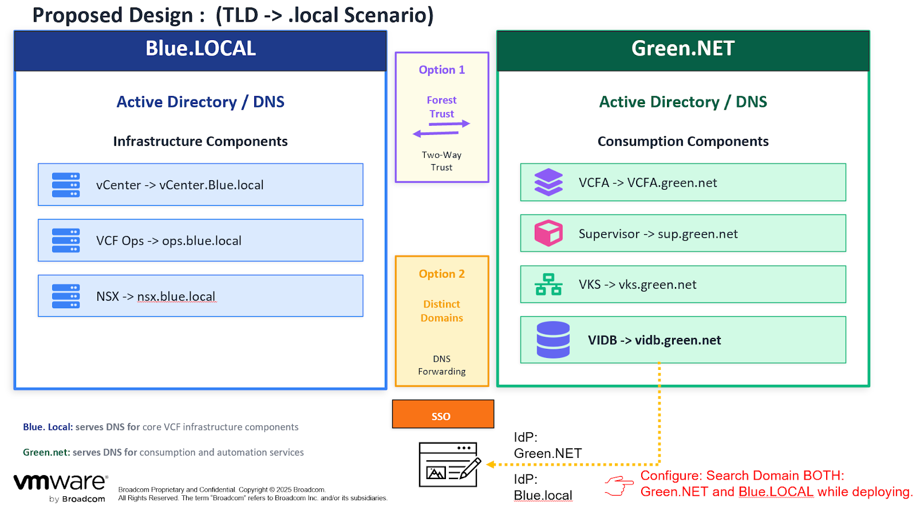
Task: Select the server icon next to VCF Ops
Action: [66, 241]
